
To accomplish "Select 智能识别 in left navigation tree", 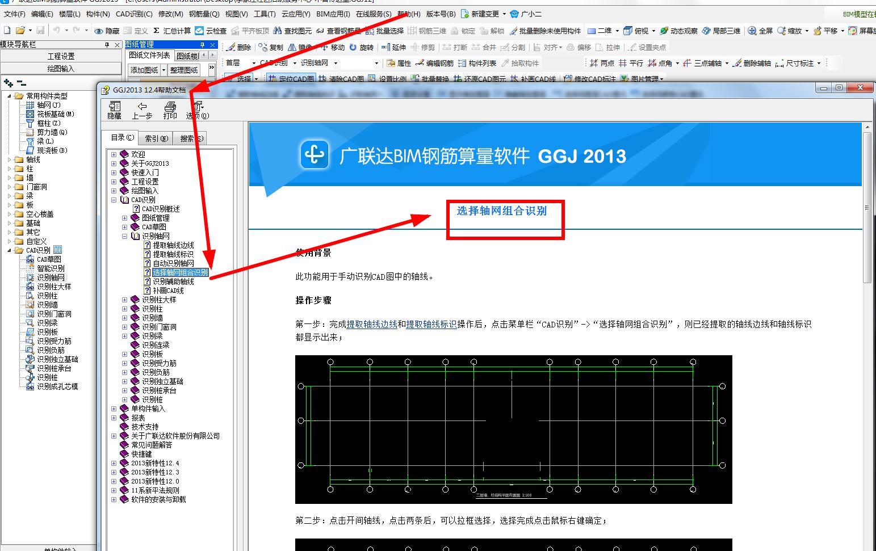I will pyautogui.click(x=51, y=268).
